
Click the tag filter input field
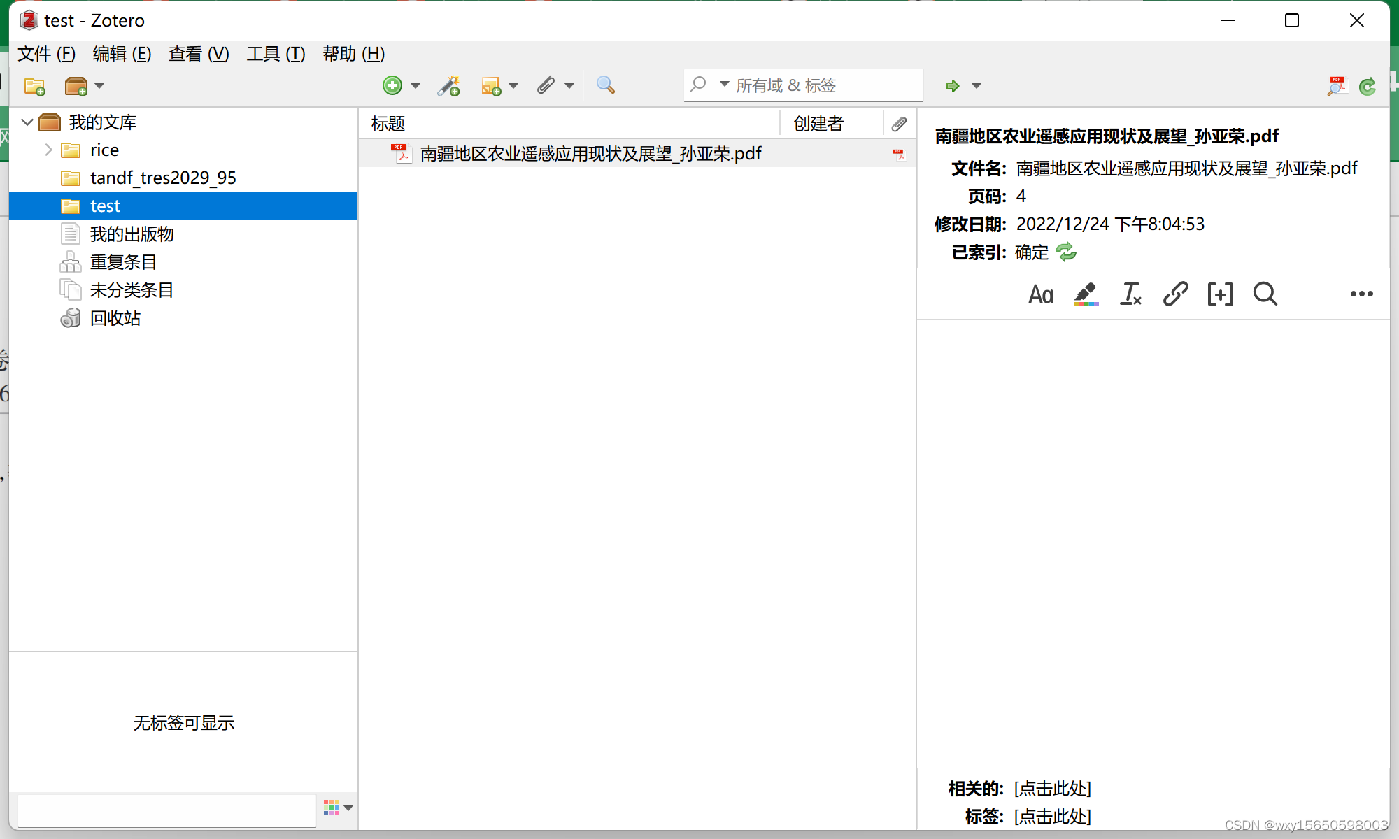166,810
